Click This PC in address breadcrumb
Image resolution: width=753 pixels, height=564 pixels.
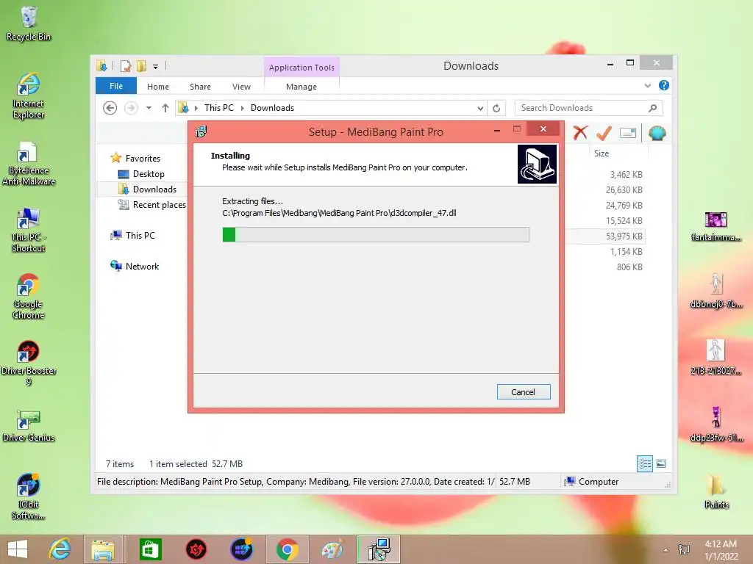[219, 108]
